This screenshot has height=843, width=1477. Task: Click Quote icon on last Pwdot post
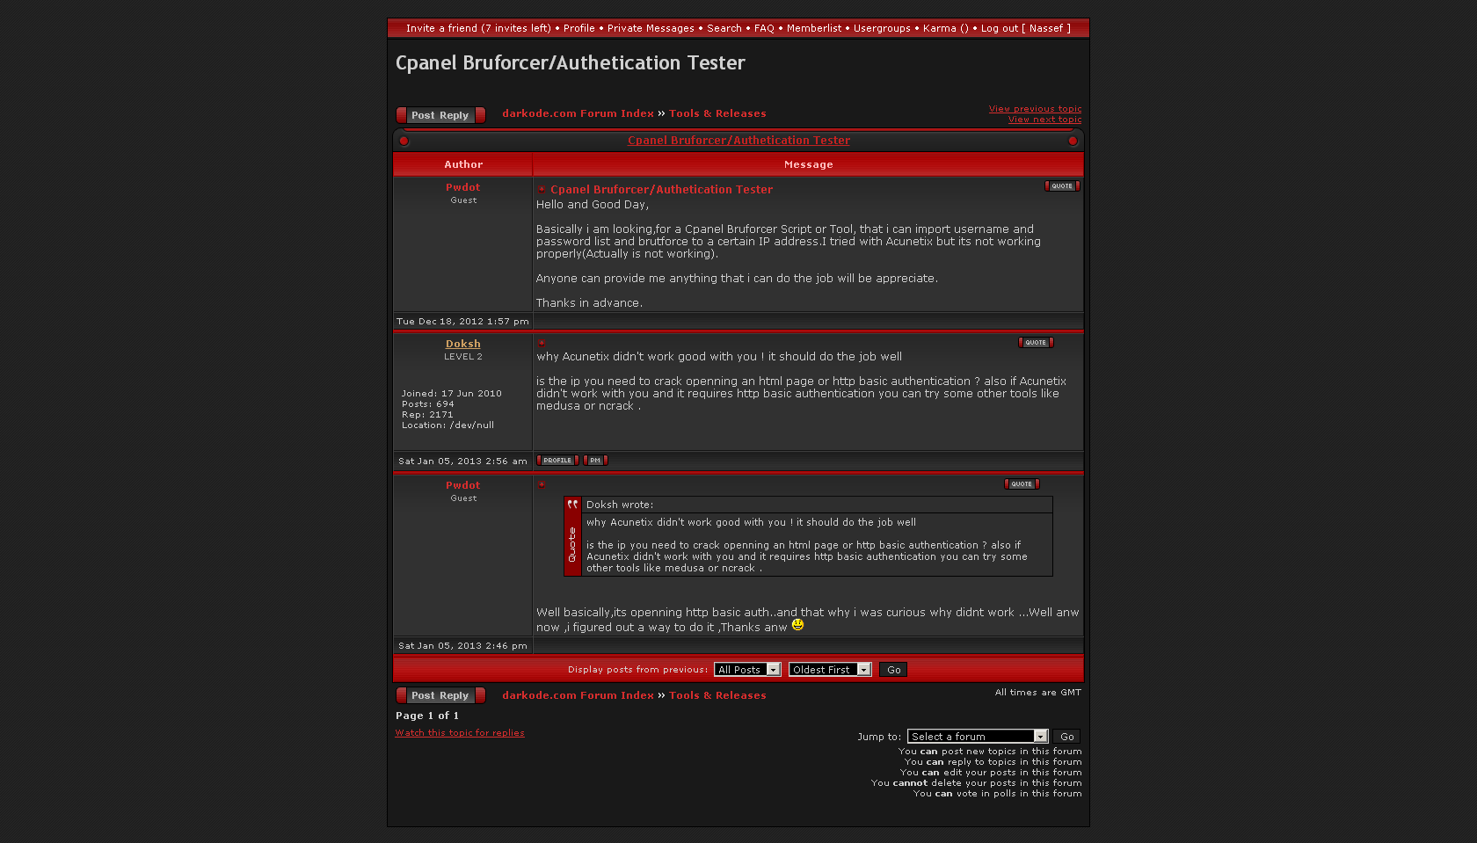pos(1021,484)
